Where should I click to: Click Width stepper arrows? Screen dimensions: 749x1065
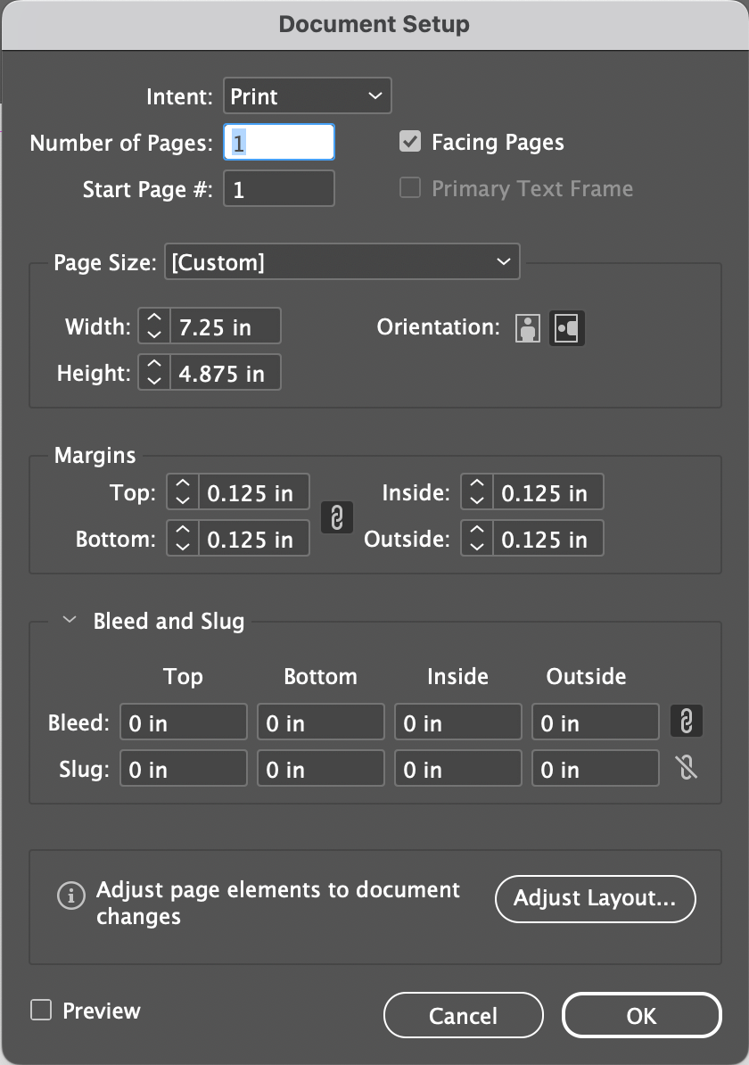coord(154,326)
